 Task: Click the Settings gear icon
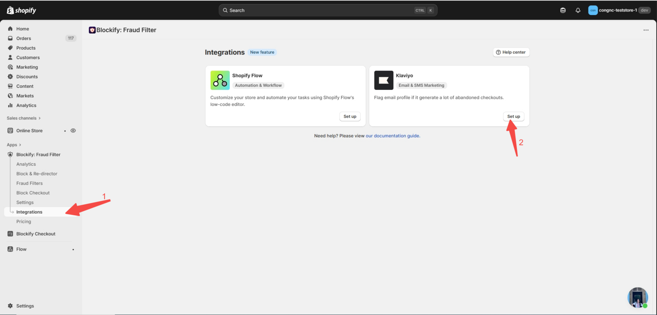click(10, 306)
